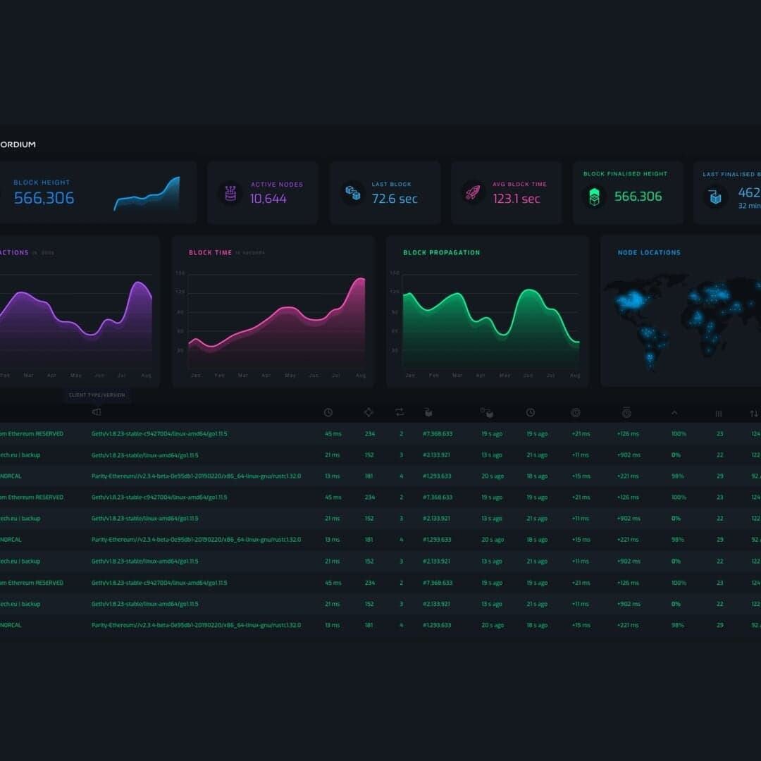
Task: Open the Node Locations panel
Action: (x=649, y=252)
